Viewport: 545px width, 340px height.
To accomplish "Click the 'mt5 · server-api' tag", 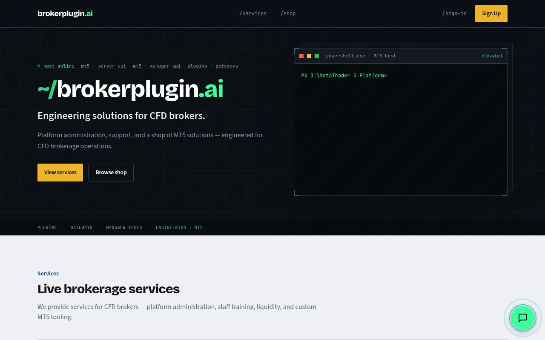I will tap(103, 66).
